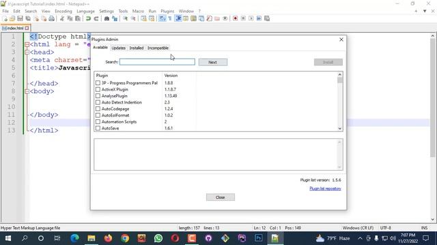This screenshot has width=437, height=245.
Task: Click the plugin Search input field
Action: pyautogui.click(x=157, y=62)
